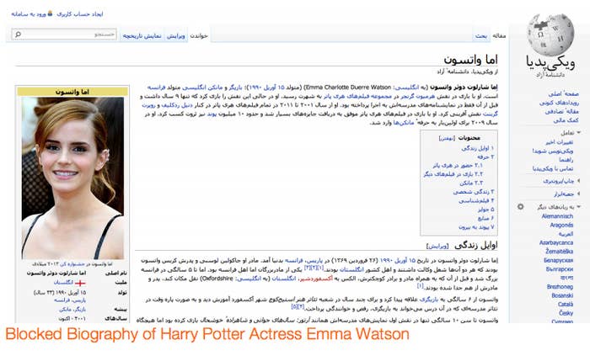The height and width of the screenshot is (361, 590).
Task: Open the Azərbaycanca language link
Action: click(x=556, y=242)
